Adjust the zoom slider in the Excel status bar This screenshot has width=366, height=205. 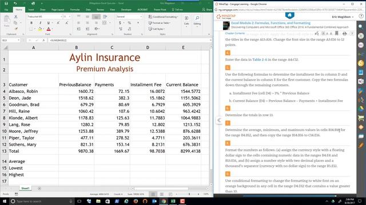189,194
